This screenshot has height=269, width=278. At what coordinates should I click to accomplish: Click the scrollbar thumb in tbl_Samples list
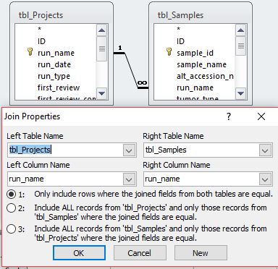(x=241, y=46)
